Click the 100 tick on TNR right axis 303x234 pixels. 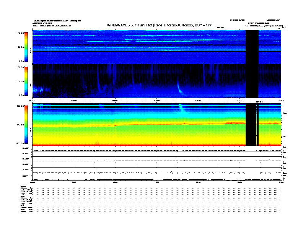pos(285,113)
